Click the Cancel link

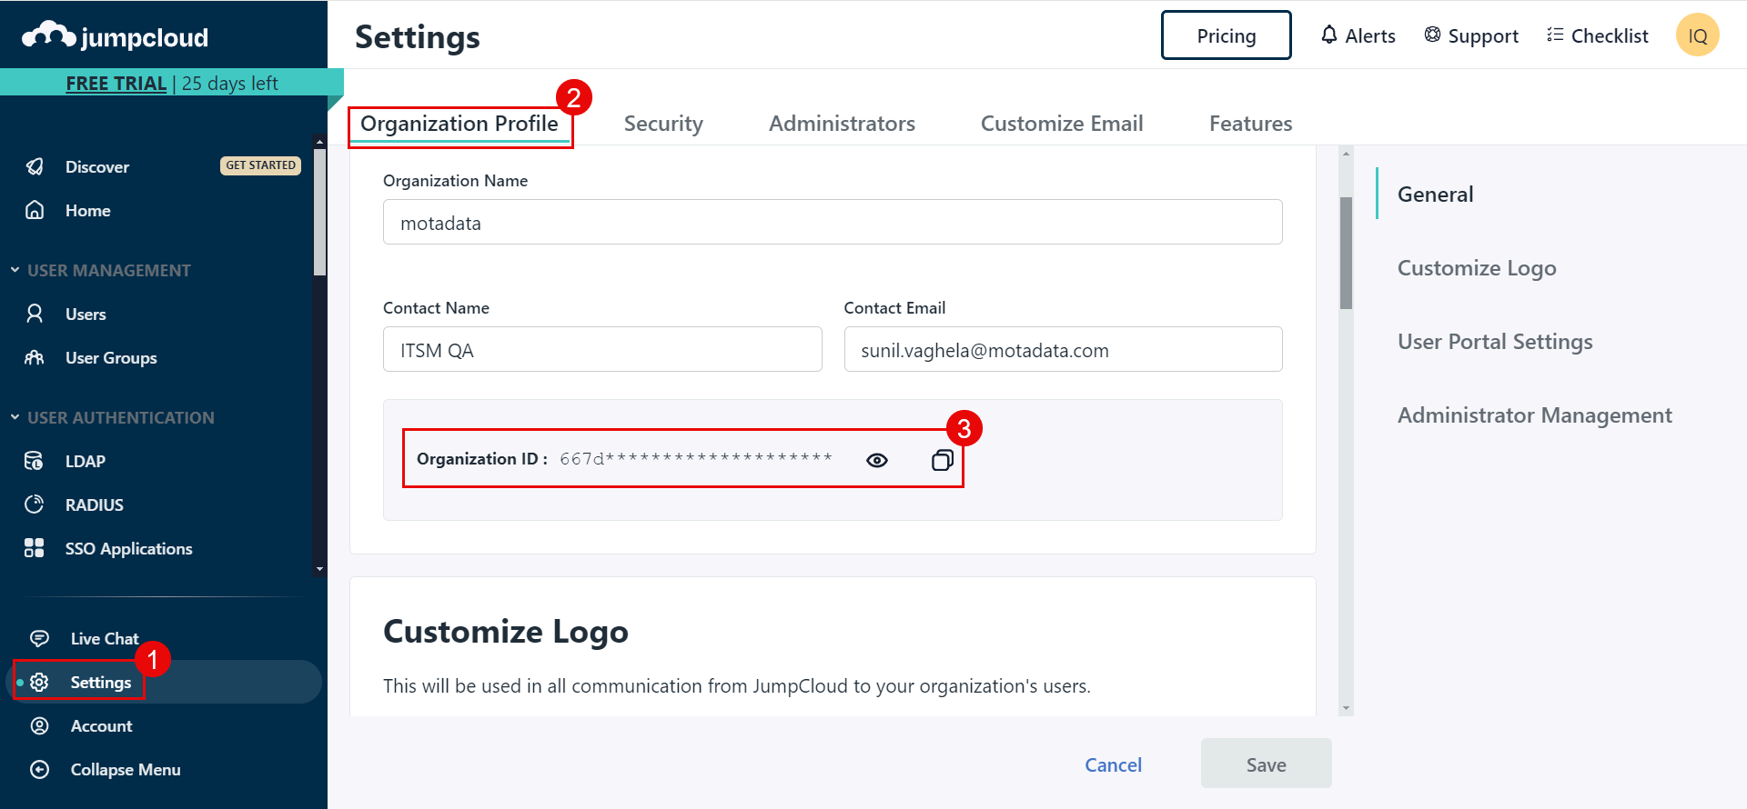point(1113,764)
